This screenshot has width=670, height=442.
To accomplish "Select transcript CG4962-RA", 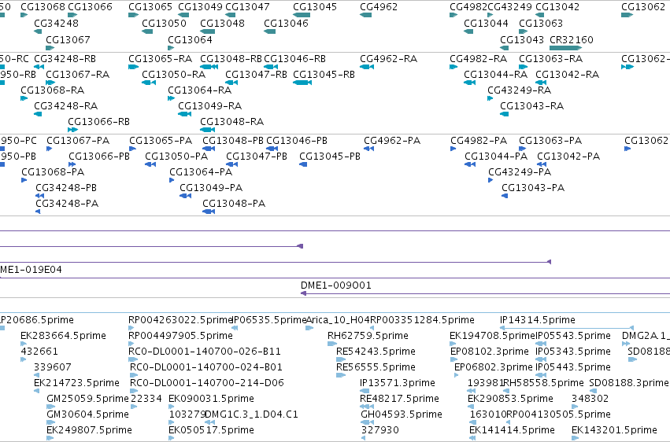I will click(x=388, y=59).
